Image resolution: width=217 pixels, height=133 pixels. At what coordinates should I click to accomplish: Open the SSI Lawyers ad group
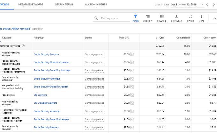tap(40, 95)
